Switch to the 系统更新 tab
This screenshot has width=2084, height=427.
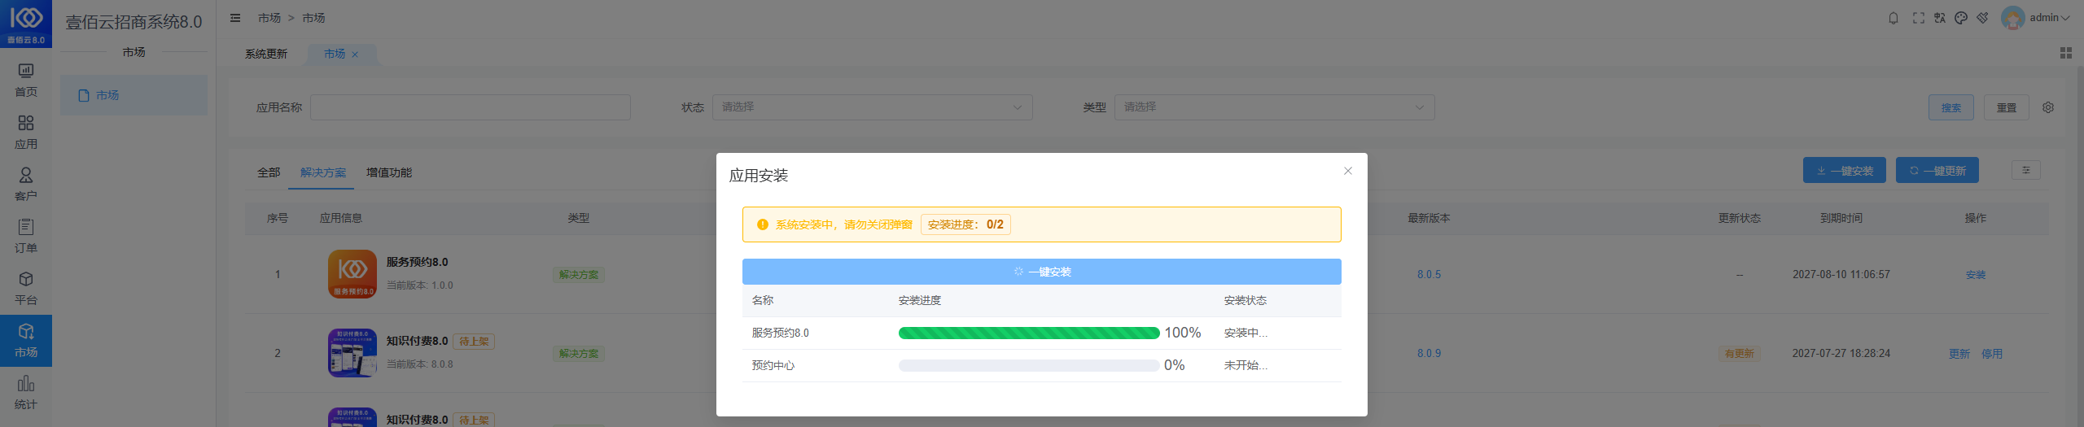pos(266,54)
